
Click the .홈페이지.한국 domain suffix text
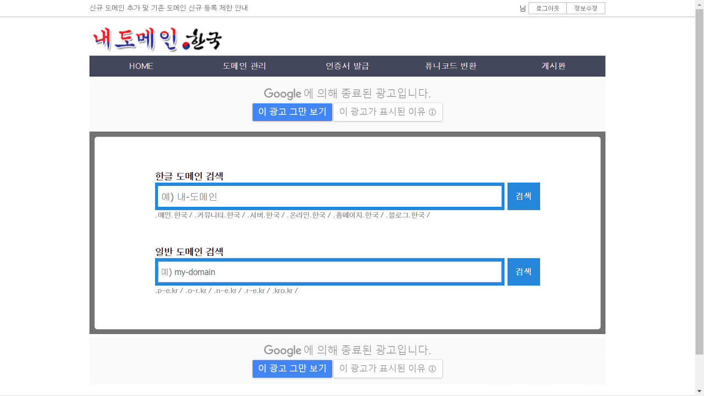(x=356, y=215)
